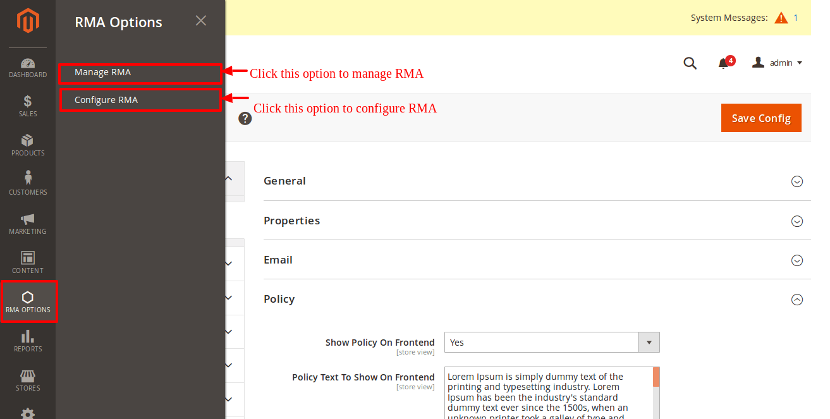Click the help question mark icon
Viewport: 830px width, 419px height.
(245, 118)
